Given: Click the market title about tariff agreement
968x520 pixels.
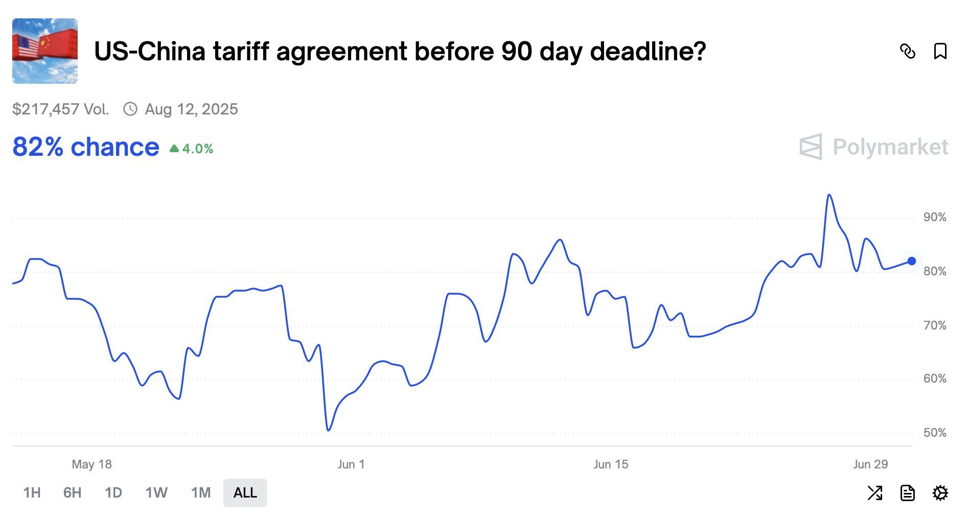Looking at the screenshot, I should (x=400, y=52).
